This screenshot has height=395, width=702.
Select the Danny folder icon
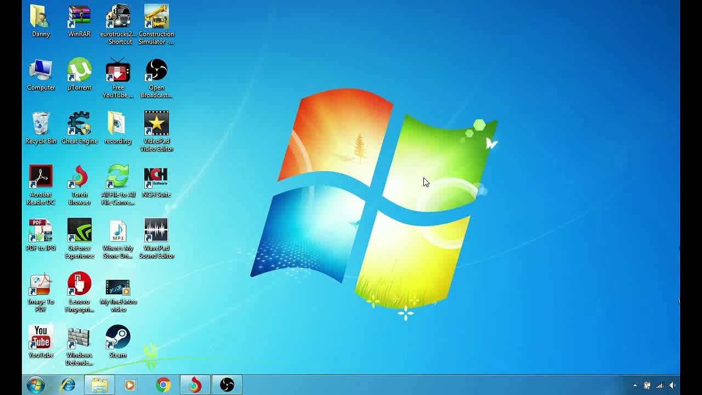pos(41,16)
